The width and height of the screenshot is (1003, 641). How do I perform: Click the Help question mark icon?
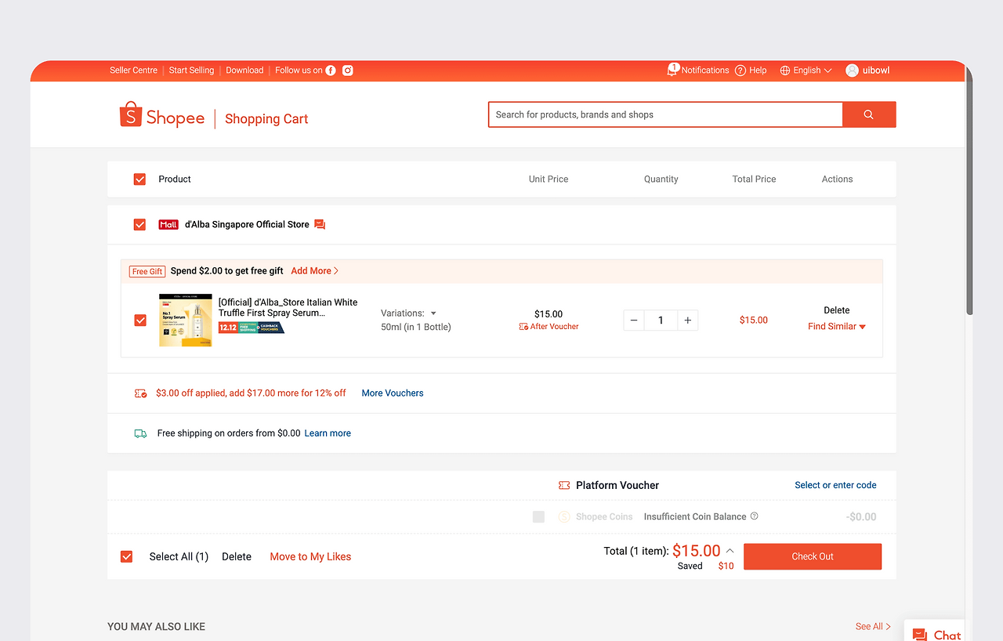pos(740,71)
